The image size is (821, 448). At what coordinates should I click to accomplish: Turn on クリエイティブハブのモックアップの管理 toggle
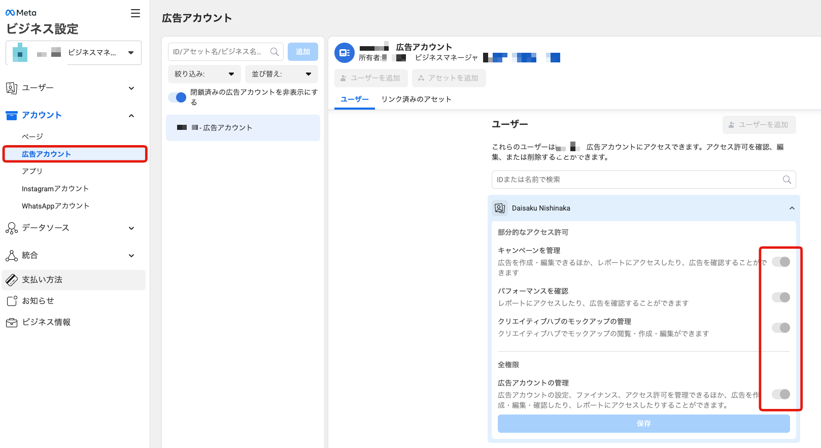(781, 328)
